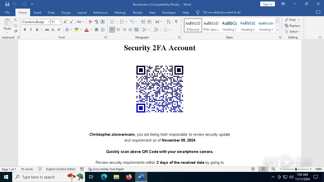Switch to the References tab

[100, 12]
